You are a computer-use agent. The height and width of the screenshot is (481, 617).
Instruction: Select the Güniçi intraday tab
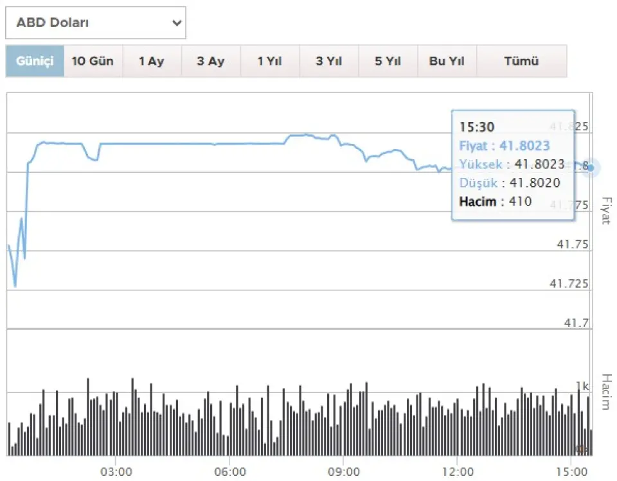pyautogui.click(x=35, y=62)
